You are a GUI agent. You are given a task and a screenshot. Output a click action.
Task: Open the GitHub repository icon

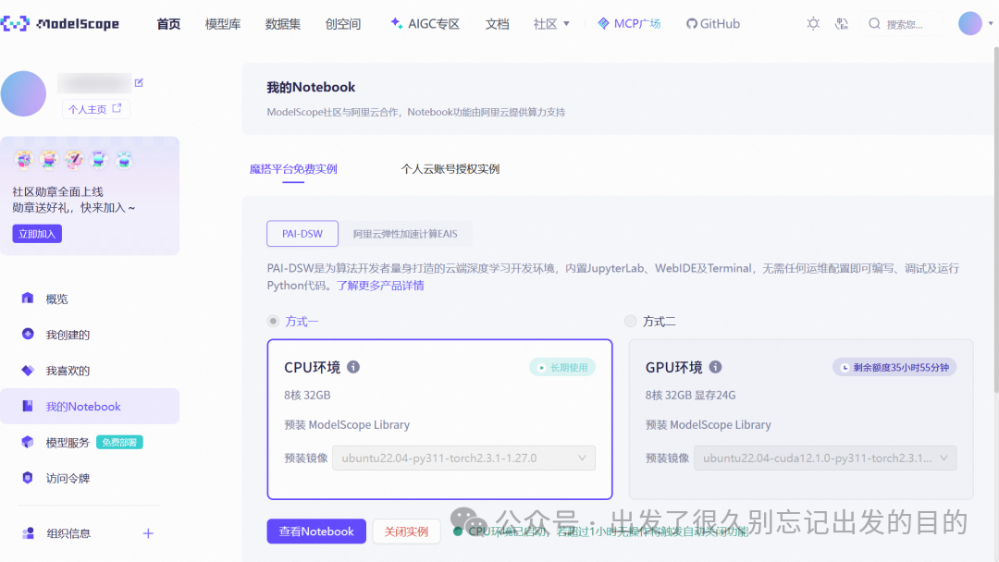(692, 23)
